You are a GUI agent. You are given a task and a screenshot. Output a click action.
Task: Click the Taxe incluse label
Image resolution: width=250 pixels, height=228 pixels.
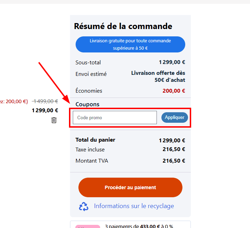click(90, 150)
